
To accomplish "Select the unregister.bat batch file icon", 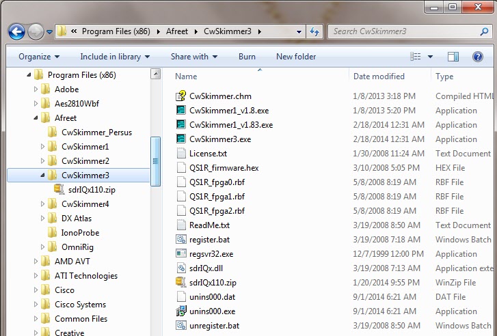I will tap(181, 325).
